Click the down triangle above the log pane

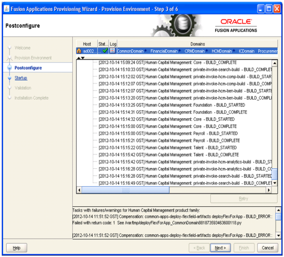83,58
